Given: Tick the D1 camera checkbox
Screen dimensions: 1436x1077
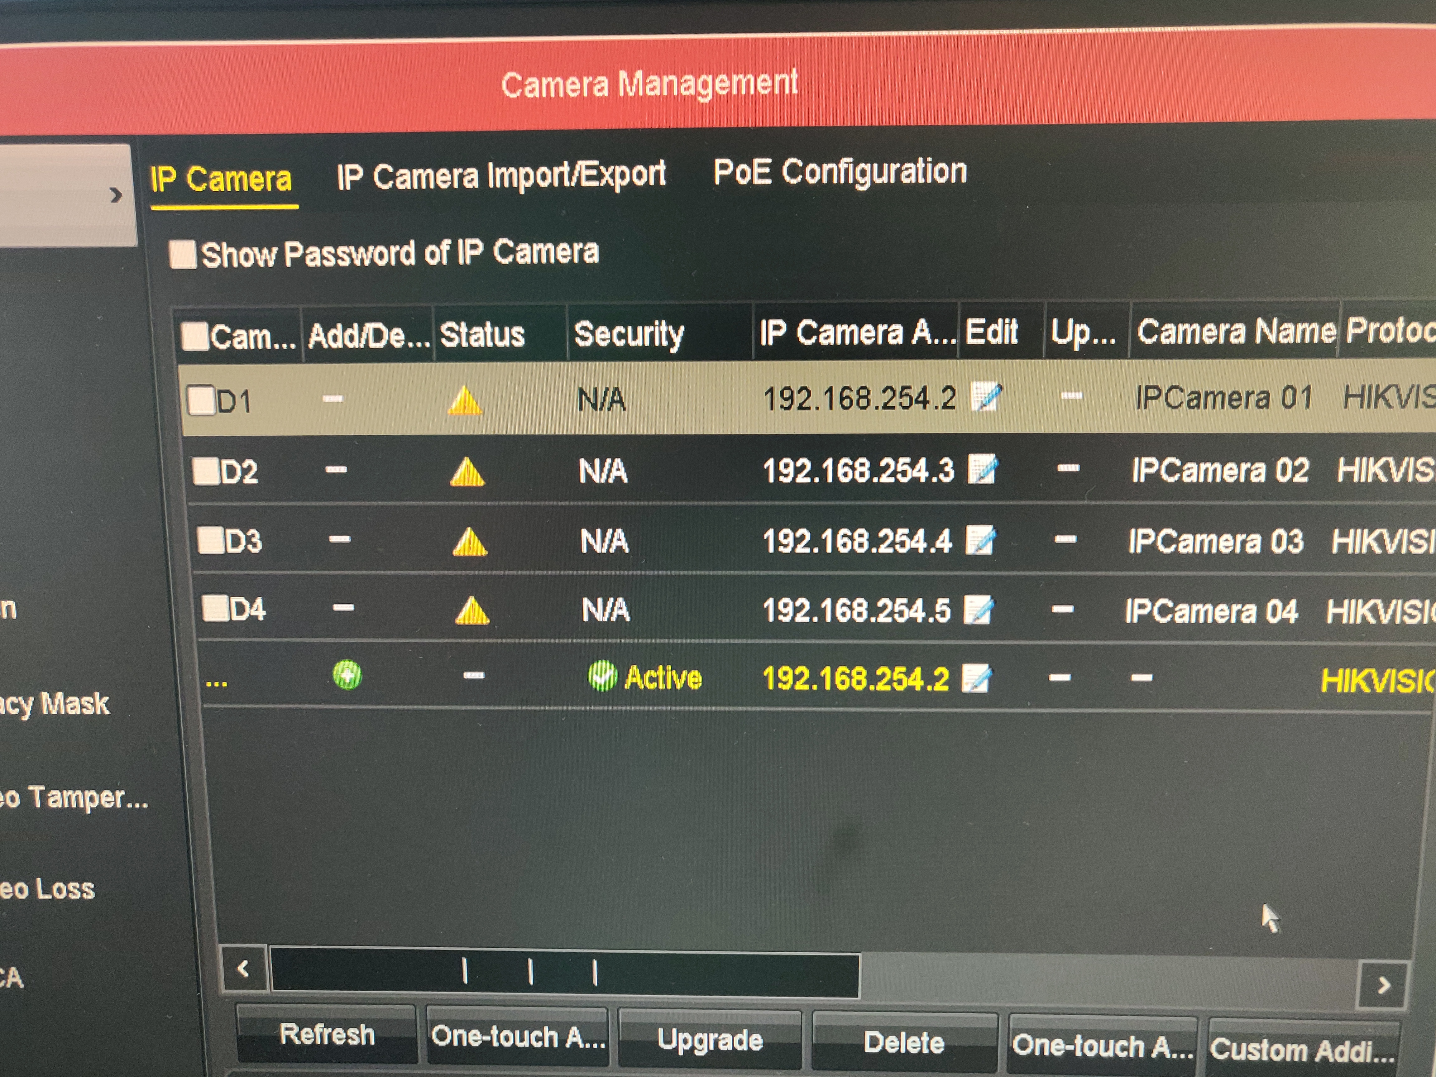Looking at the screenshot, I should pyautogui.click(x=201, y=400).
